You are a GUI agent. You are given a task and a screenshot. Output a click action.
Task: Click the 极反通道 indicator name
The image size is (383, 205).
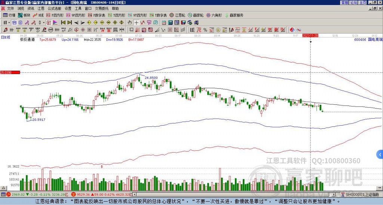tap(27, 39)
